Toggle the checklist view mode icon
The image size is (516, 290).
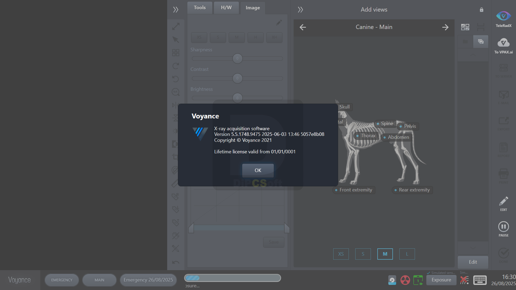click(x=465, y=27)
